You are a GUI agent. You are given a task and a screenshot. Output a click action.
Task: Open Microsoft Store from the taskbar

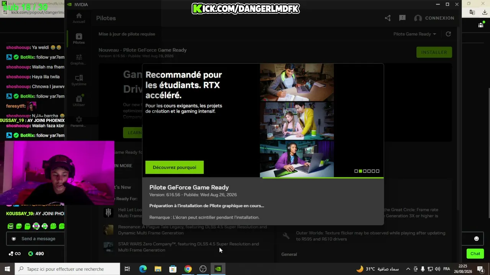coord(173,269)
